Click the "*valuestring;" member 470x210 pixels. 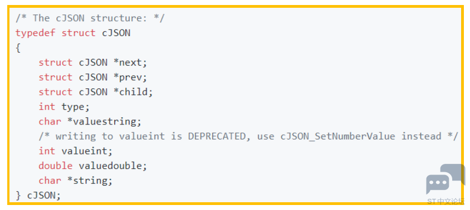coord(105,122)
